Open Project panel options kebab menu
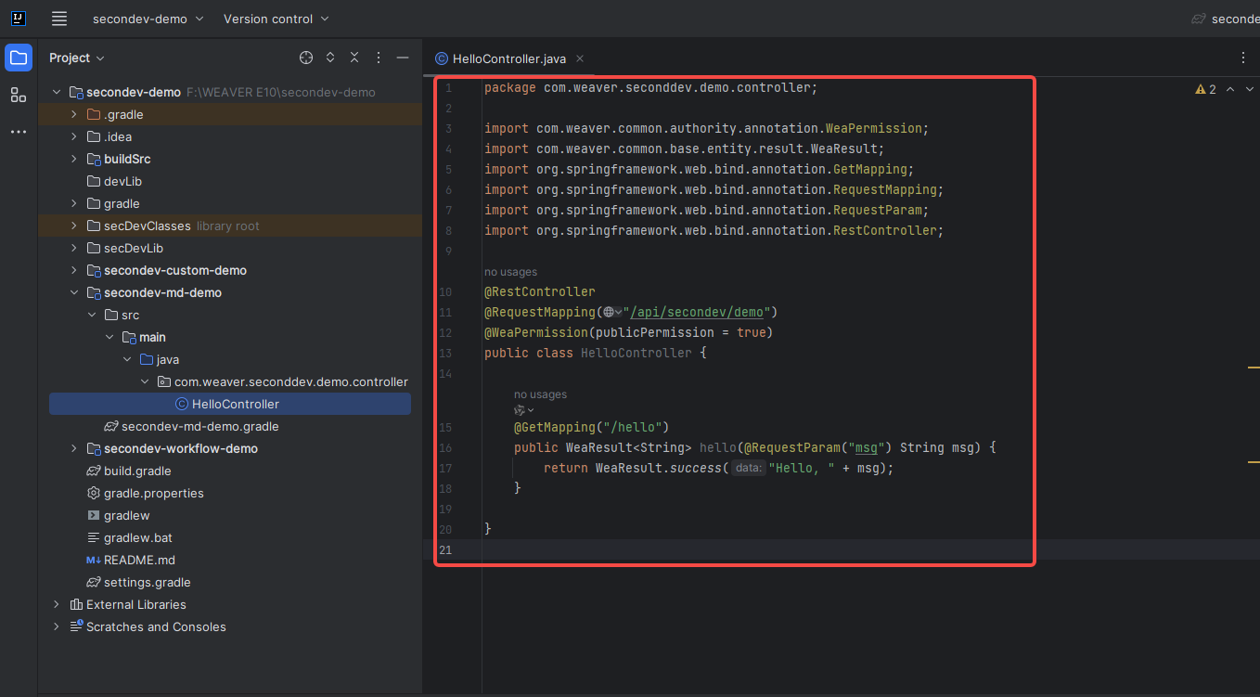 click(379, 58)
